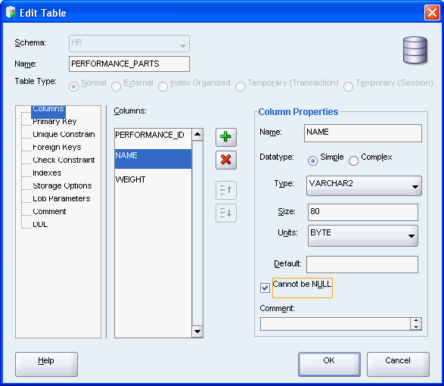Open the Schema dropdown

tap(129, 43)
